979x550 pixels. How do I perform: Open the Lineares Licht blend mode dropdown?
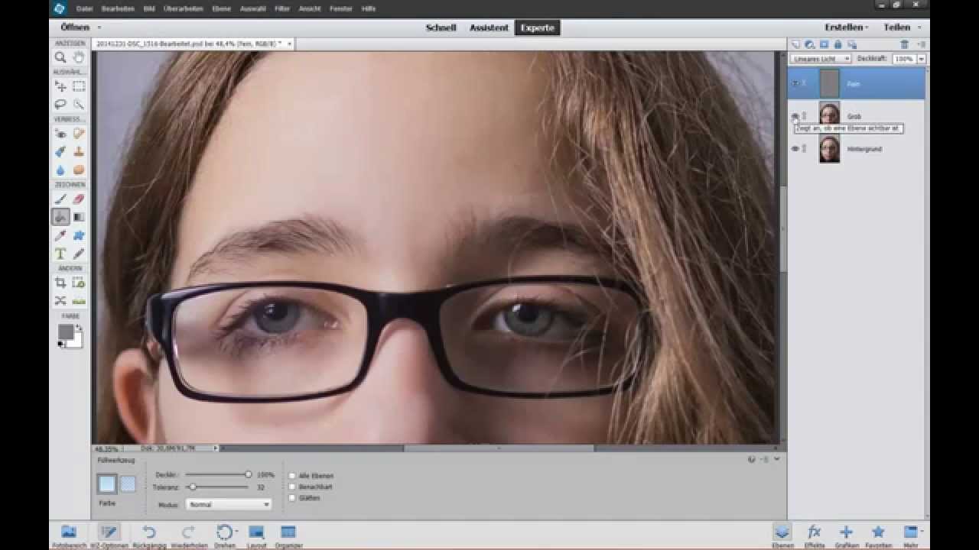pyautogui.click(x=821, y=59)
